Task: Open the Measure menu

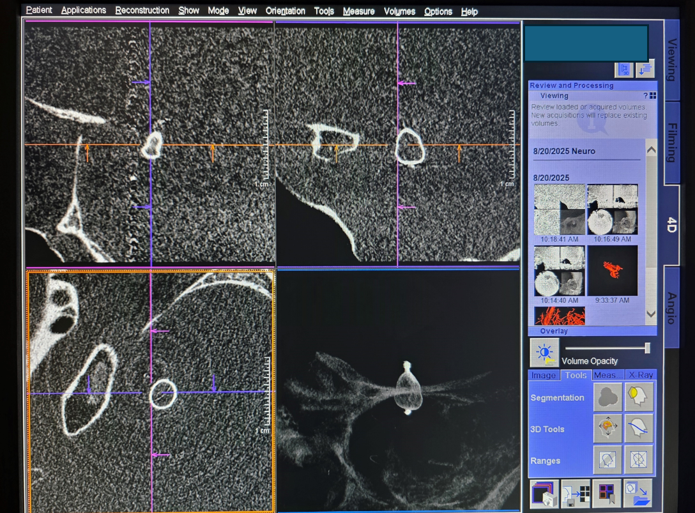Action: [x=358, y=11]
